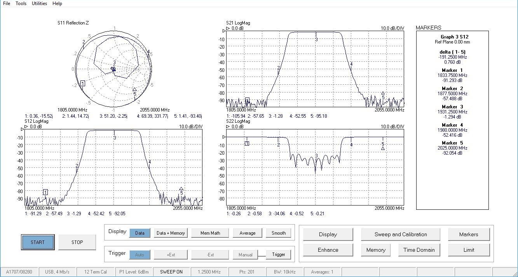Select +Ext trigger mode
Screen dimensions: 518x277
[171, 255]
